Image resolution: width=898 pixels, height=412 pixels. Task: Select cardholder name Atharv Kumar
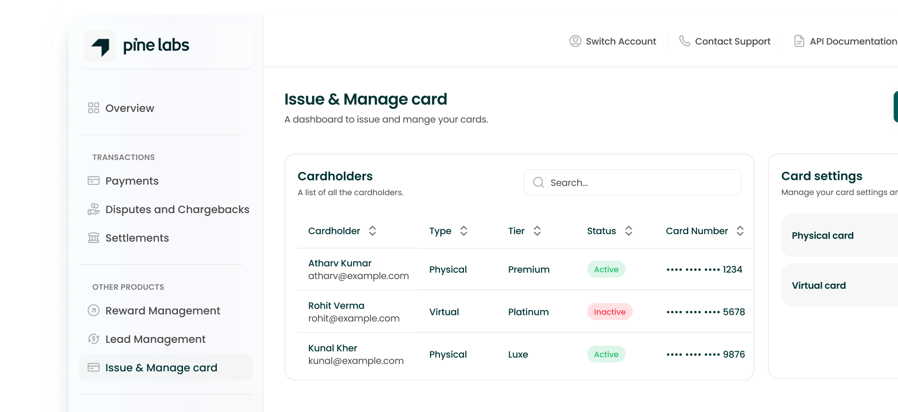tap(340, 263)
